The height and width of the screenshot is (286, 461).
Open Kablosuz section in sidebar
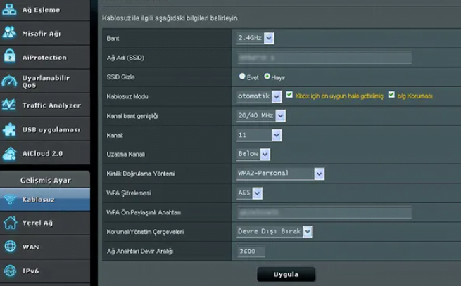pos(45,199)
